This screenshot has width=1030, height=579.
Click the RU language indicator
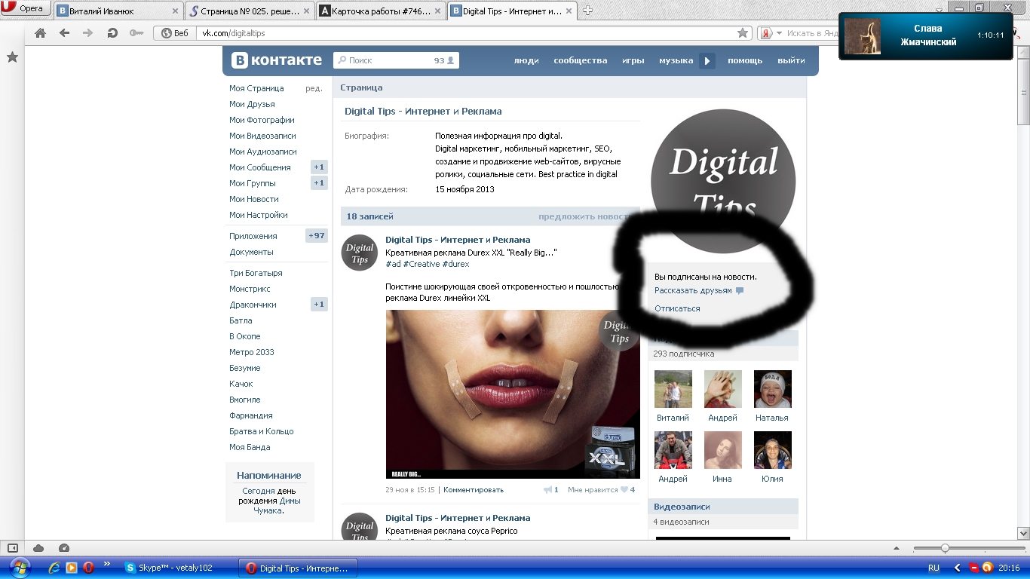[x=933, y=568]
